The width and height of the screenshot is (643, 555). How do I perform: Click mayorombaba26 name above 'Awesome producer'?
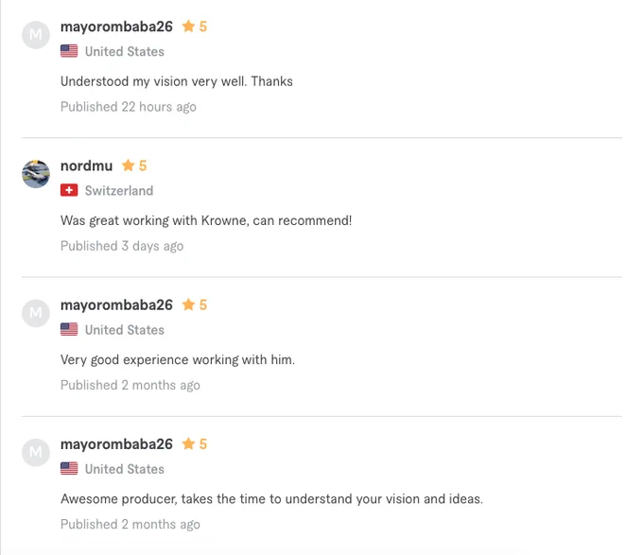tap(116, 444)
